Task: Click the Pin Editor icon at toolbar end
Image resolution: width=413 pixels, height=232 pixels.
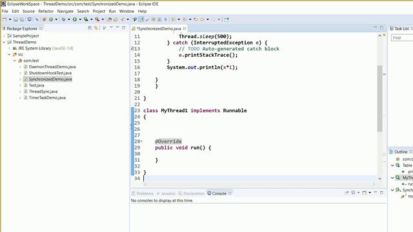Action: coord(227,19)
